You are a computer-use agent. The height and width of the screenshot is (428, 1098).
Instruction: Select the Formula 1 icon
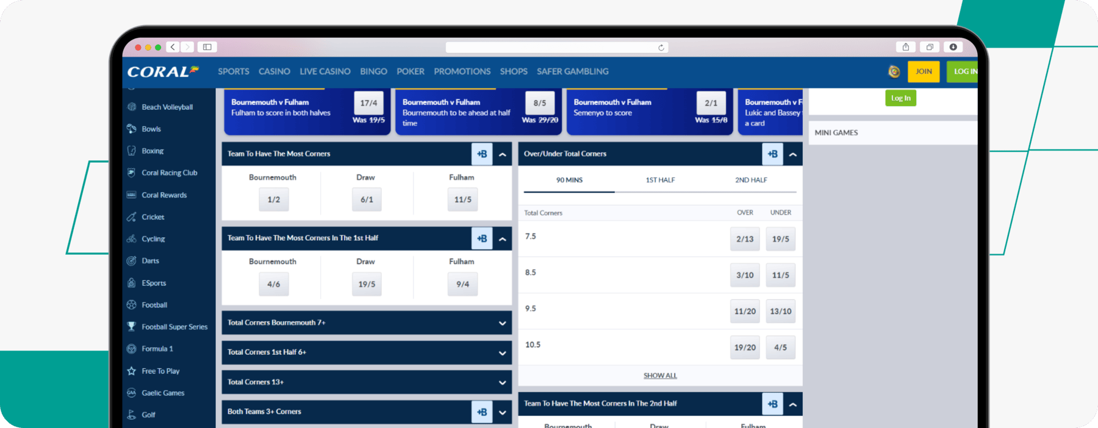pos(131,349)
